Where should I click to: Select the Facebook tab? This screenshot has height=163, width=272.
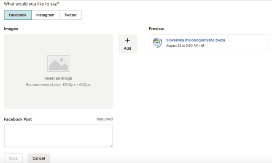click(x=18, y=15)
